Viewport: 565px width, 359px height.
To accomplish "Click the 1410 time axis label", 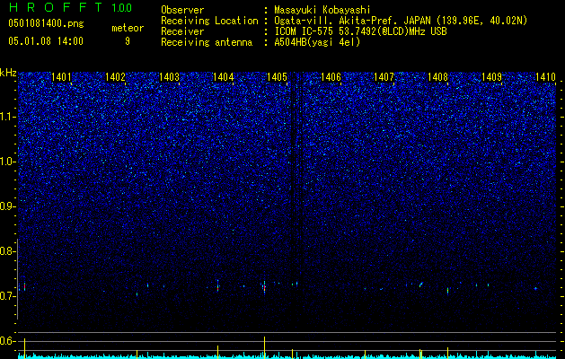I will [545, 76].
